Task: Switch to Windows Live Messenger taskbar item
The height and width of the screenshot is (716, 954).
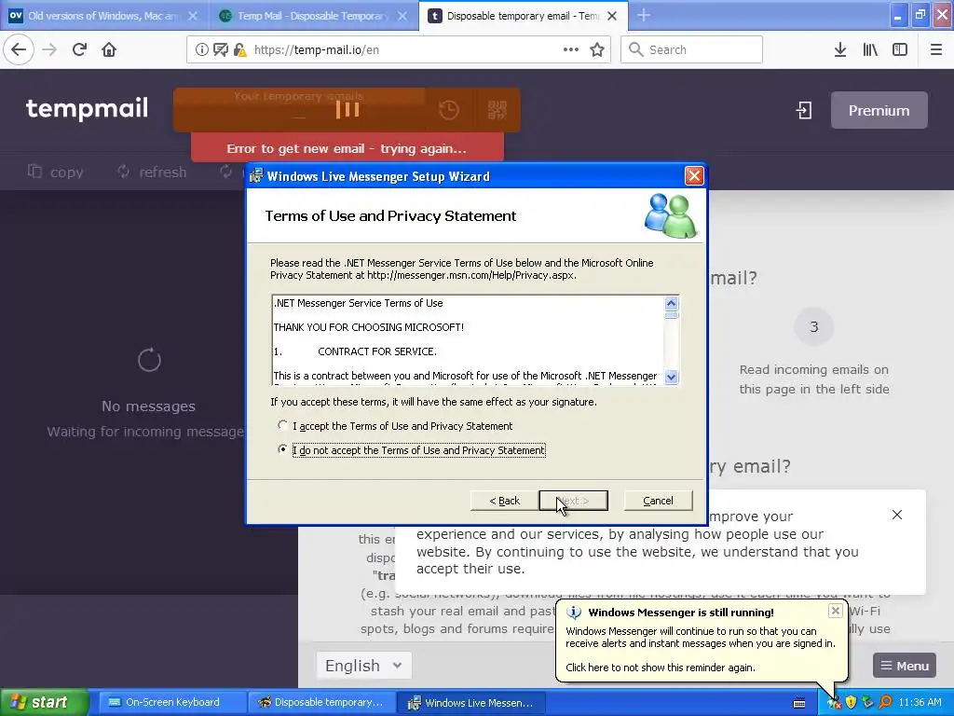Action: click(472, 703)
